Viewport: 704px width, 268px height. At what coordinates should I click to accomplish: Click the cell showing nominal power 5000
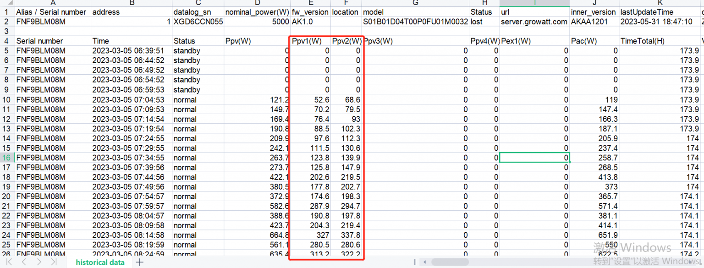point(257,21)
